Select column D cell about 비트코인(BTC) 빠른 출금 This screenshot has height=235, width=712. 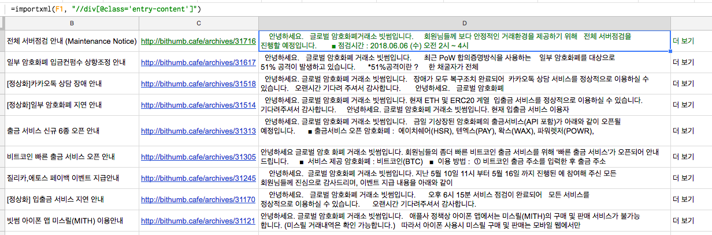point(464,157)
